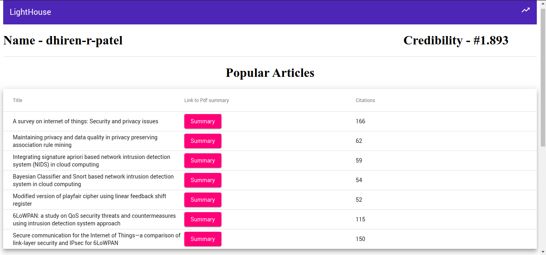Open the trending chart icon in header
546x255 pixels.
[x=526, y=10]
